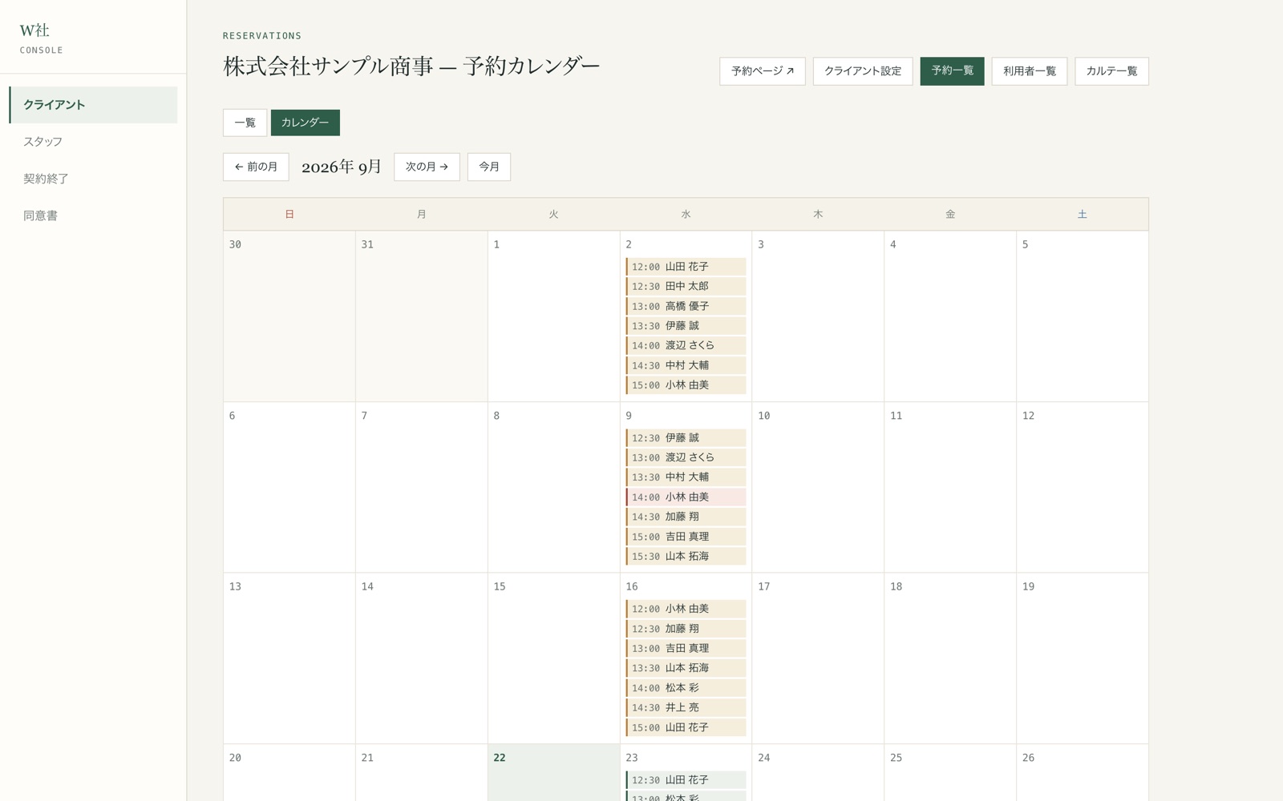The height and width of the screenshot is (801, 1283).
Task: Open Sept 23 12:30 山田 花子 reservation
Action: point(686,780)
